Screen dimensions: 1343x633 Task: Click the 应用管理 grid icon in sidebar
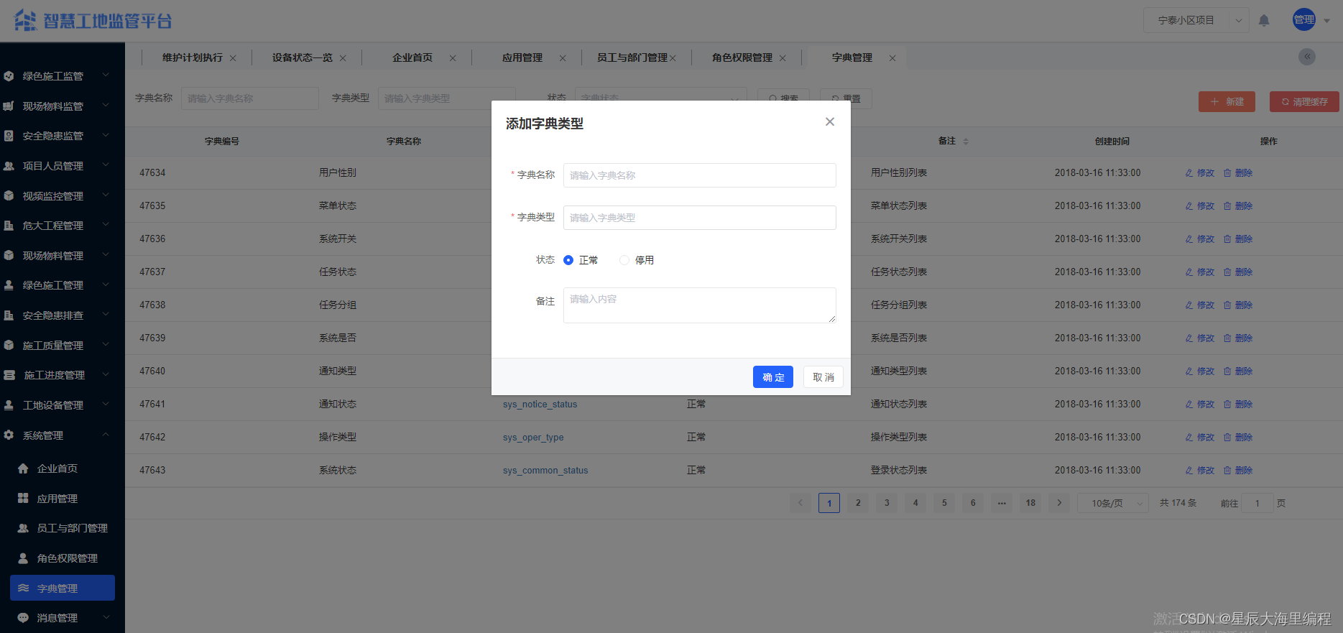point(23,498)
